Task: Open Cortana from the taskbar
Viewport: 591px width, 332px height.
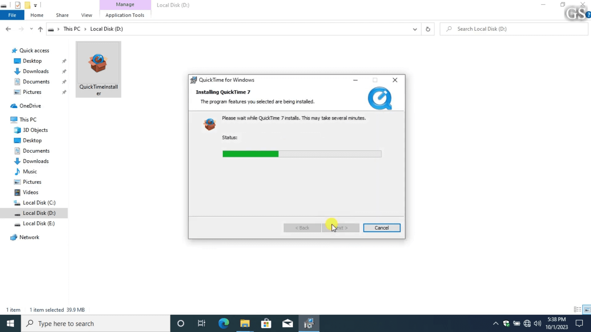Action: point(181,323)
